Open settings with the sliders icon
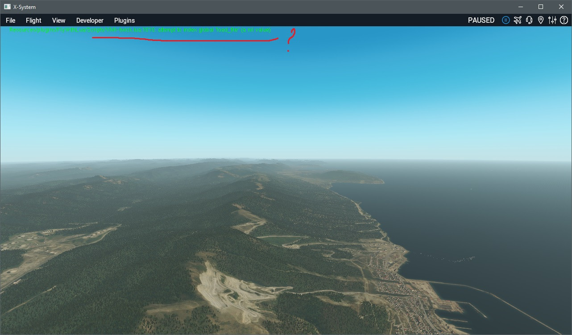The image size is (572, 335). point(552,20)
